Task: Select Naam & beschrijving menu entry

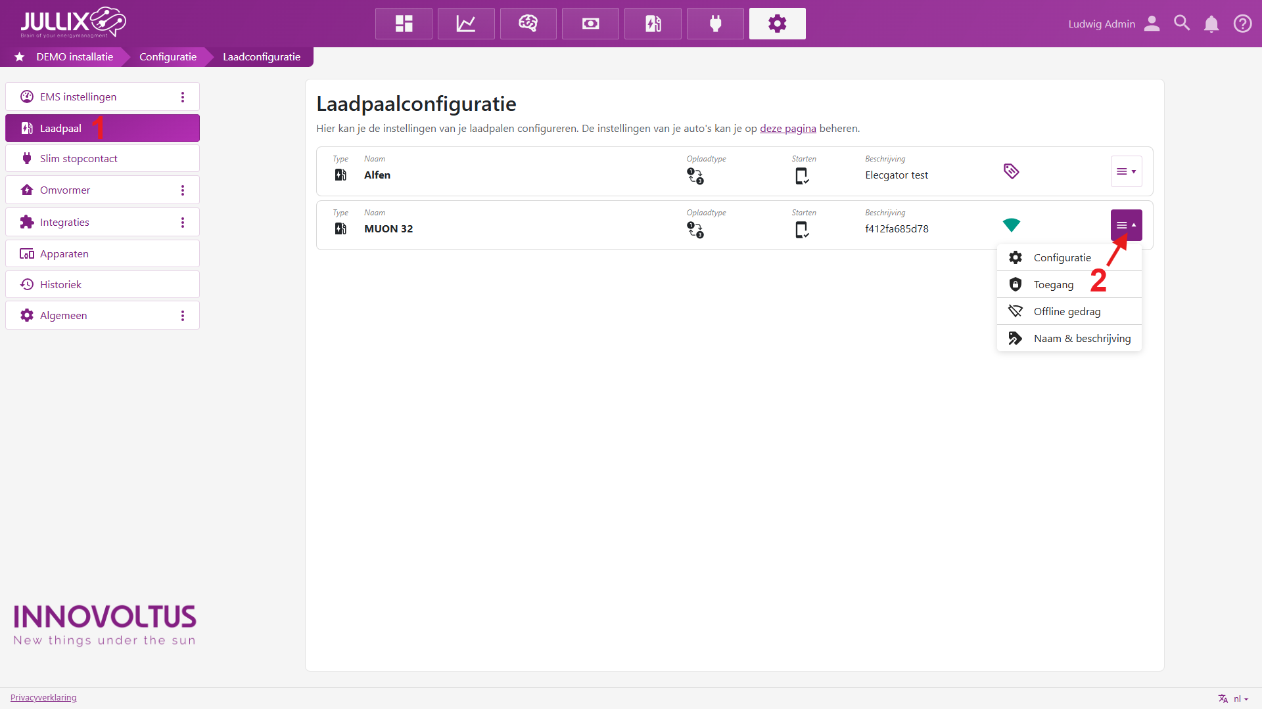Action: pyautogui.click(x=1081, y=338)
